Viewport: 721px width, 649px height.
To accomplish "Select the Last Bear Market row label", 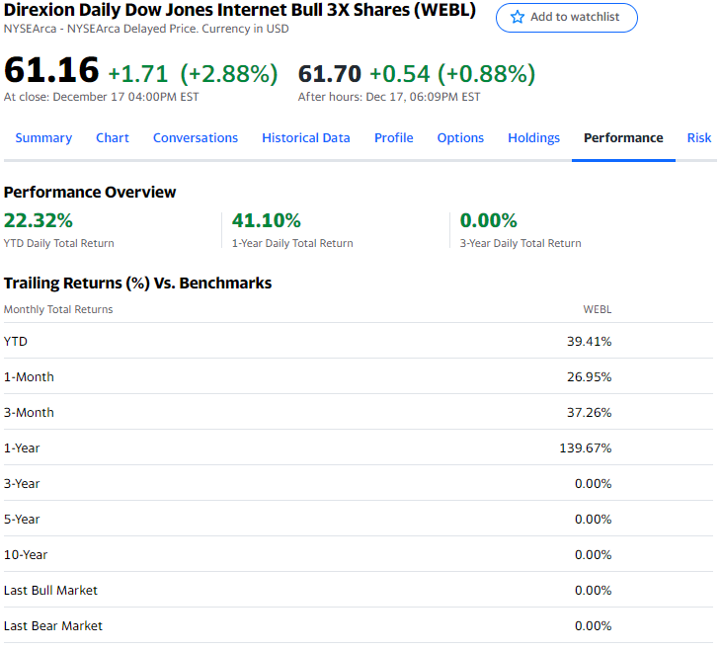I will [53, 626].
